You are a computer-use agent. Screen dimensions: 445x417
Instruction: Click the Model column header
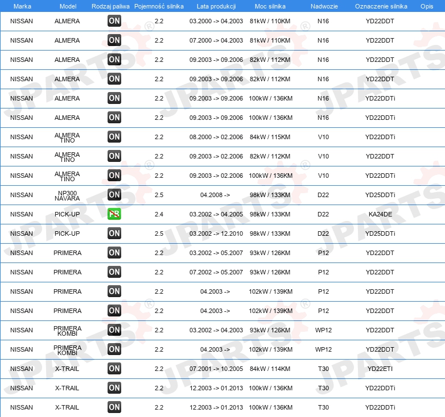68,6
